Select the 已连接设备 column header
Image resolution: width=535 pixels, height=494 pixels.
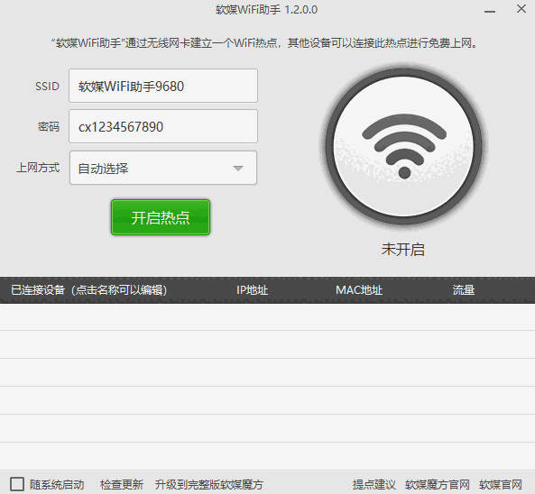coord(88,290)
